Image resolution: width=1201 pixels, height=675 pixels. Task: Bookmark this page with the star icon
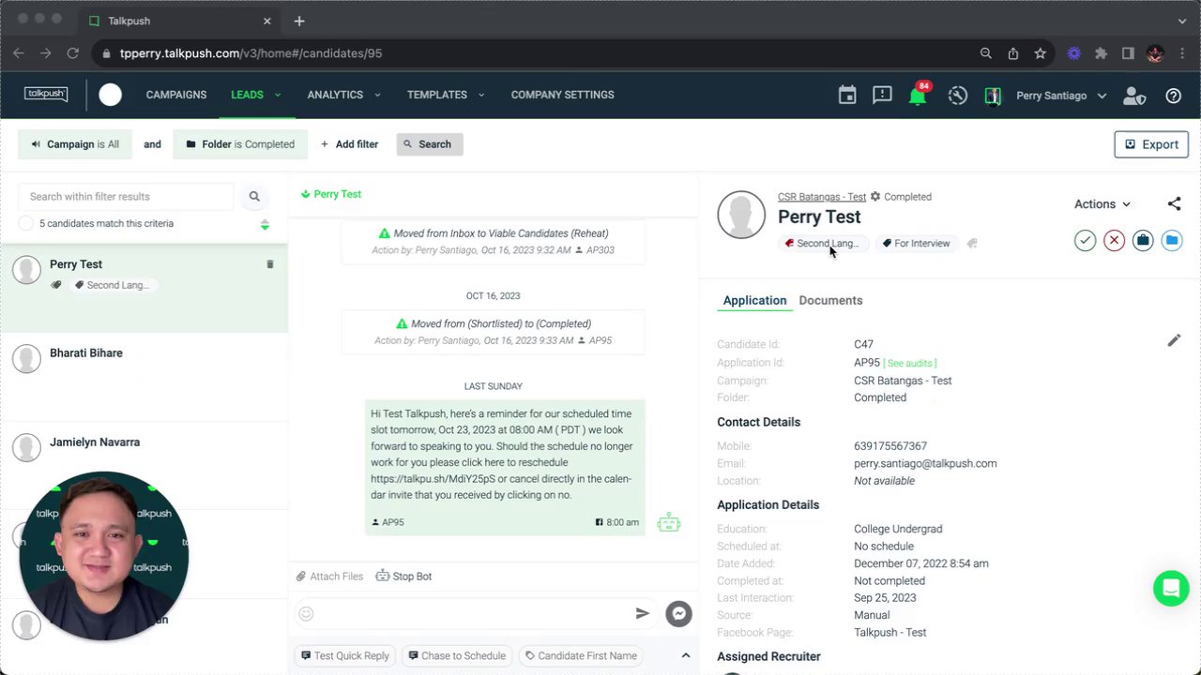coord(1041,53)
